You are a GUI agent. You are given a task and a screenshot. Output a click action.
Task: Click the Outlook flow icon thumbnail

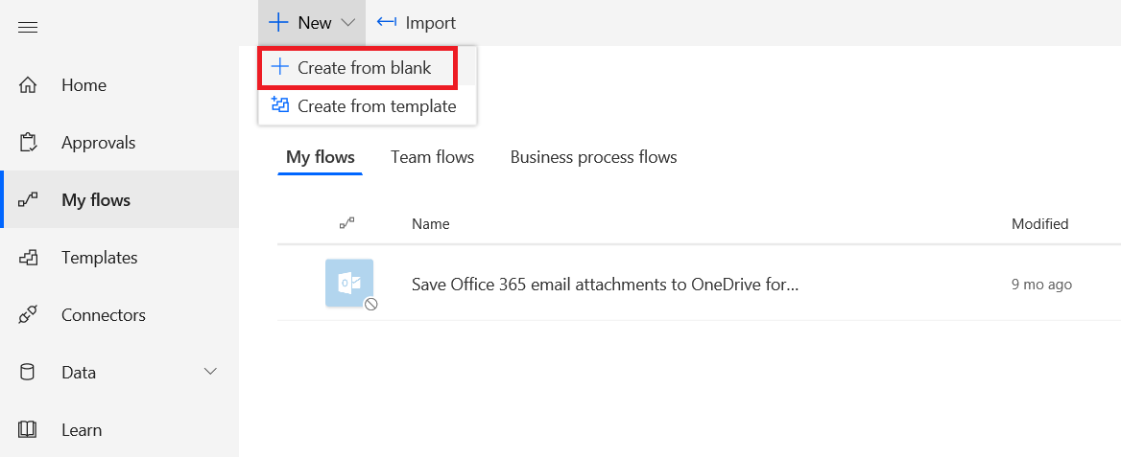coord(349,283)
